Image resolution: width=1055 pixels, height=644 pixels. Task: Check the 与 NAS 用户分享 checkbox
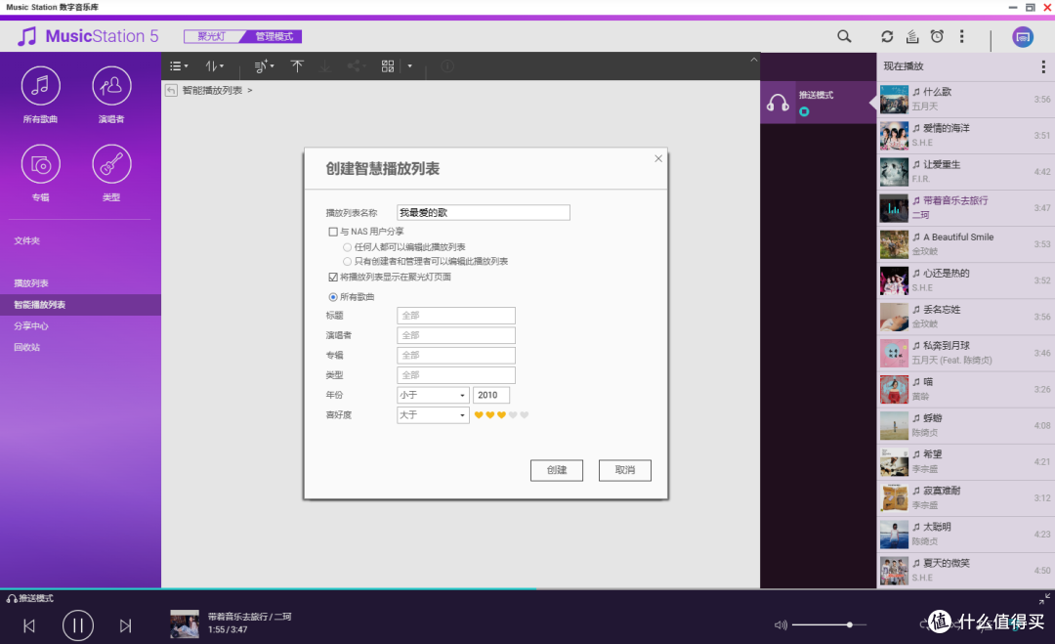point(333,232)
